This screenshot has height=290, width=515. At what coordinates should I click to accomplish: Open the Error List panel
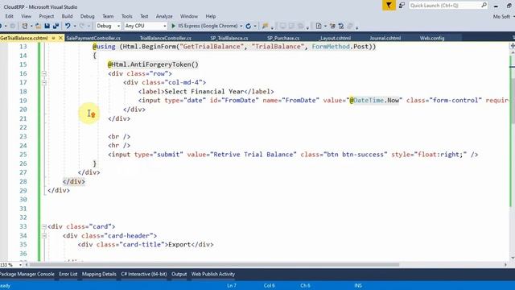pyautogui.click(x=68, y=274)
